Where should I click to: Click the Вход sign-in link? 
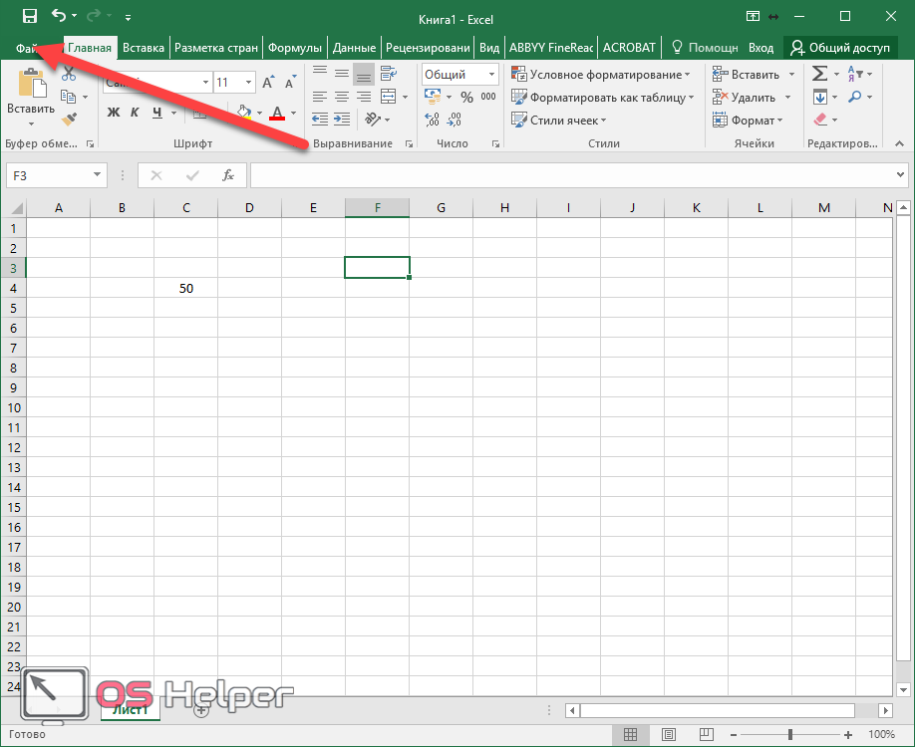click(x=761, y=47)
